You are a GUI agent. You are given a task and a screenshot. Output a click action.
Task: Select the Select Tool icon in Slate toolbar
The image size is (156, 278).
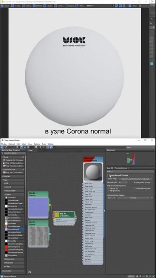(2, 147)
